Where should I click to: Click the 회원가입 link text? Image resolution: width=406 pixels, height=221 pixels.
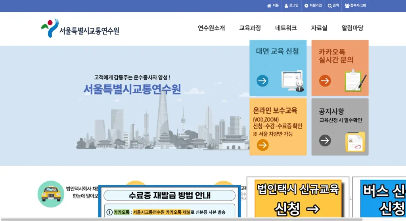[315, 6]
